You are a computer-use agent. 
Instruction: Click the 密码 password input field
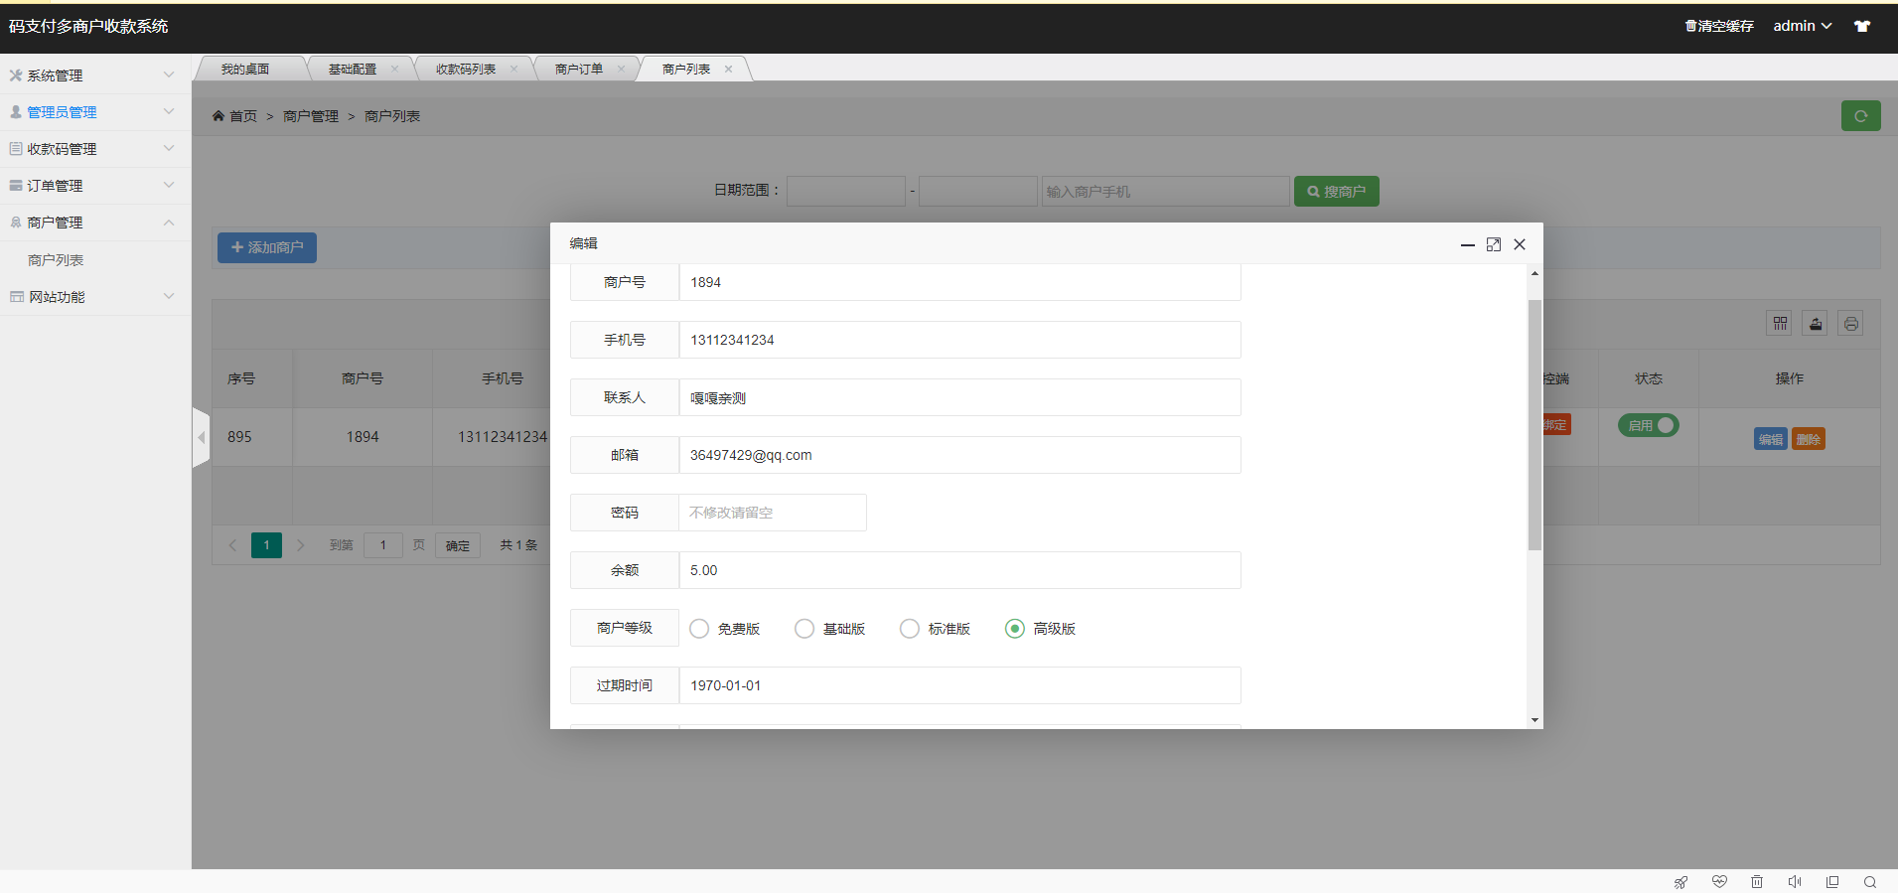click(772, 513)
